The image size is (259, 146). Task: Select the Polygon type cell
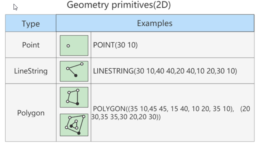click(31, 113)
